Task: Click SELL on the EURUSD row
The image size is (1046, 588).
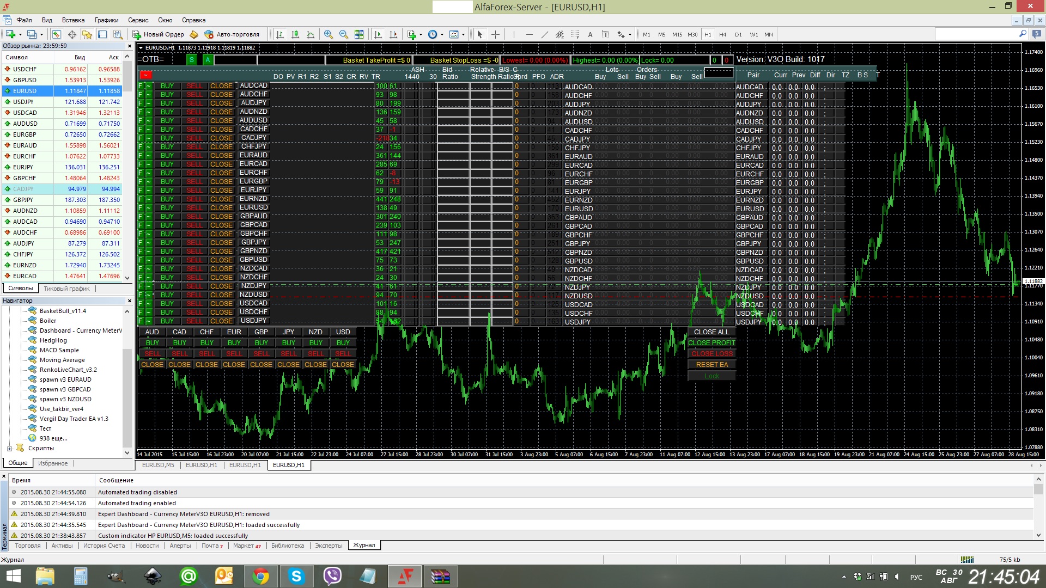Action: [194, 208]
